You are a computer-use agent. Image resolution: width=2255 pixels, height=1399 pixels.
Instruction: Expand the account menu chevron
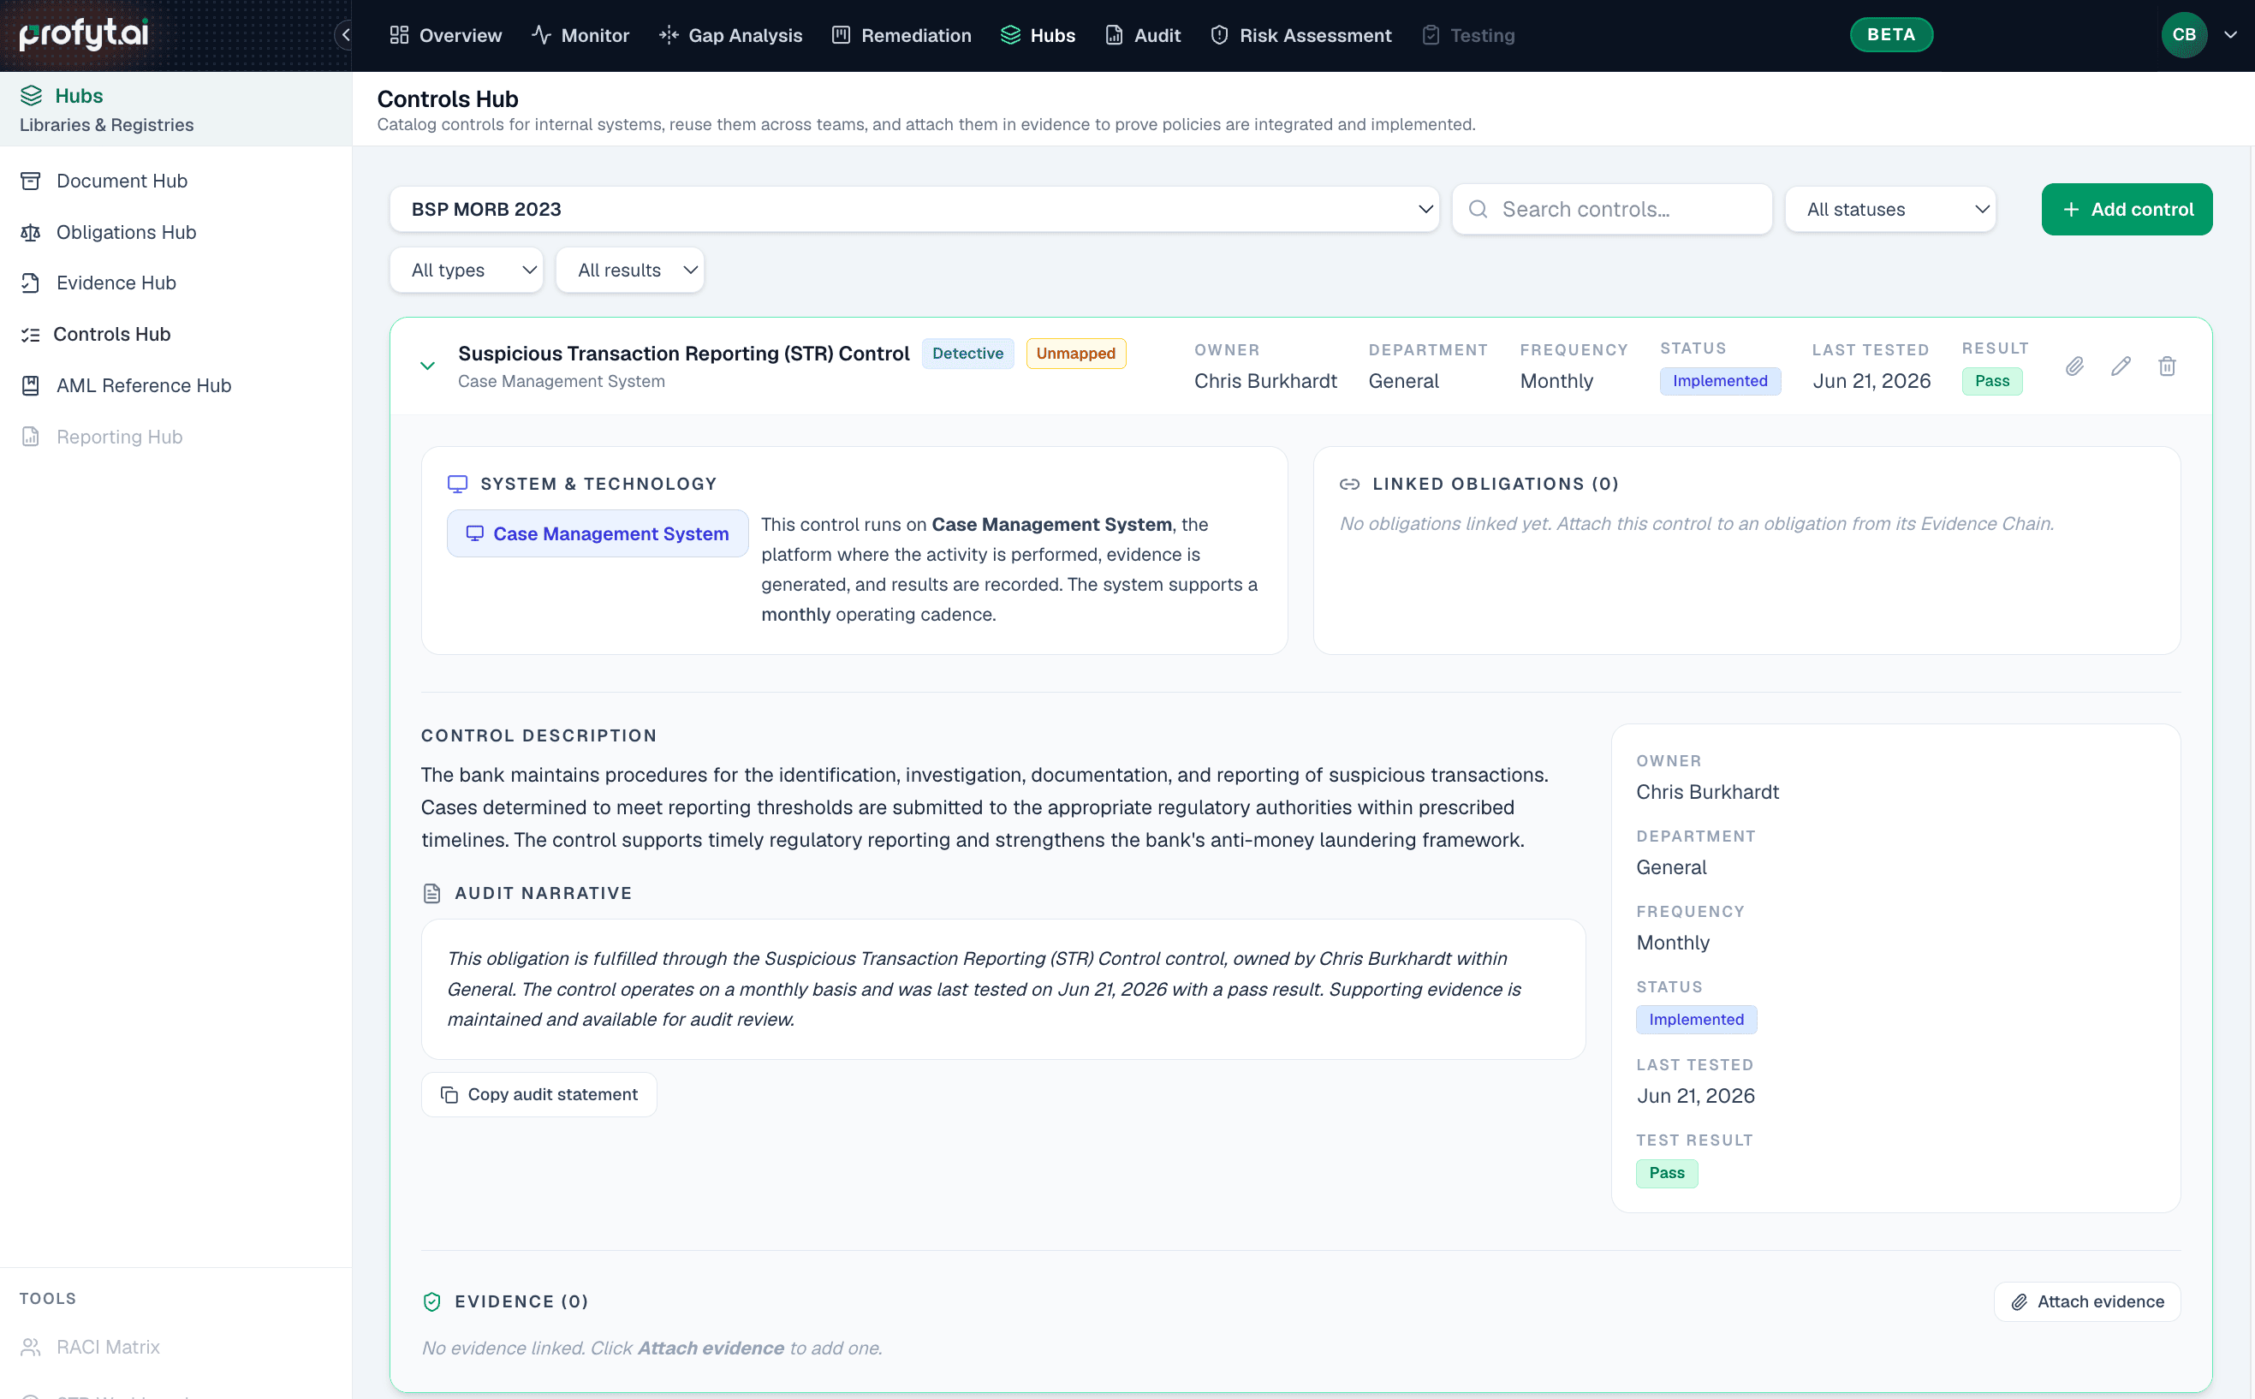pyautogui.click(x=2231, y=34)
